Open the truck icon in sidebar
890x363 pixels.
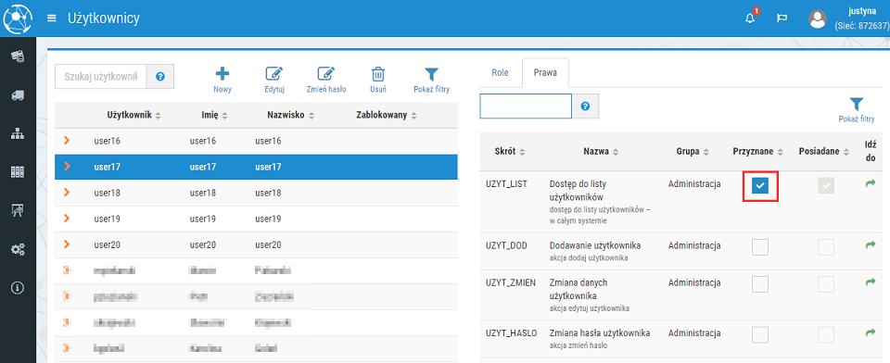[18, 95]
